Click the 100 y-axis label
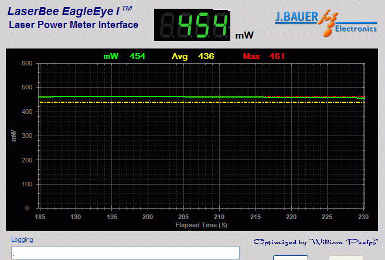This screenshot has width=385, height=260. tap(27, 184)
